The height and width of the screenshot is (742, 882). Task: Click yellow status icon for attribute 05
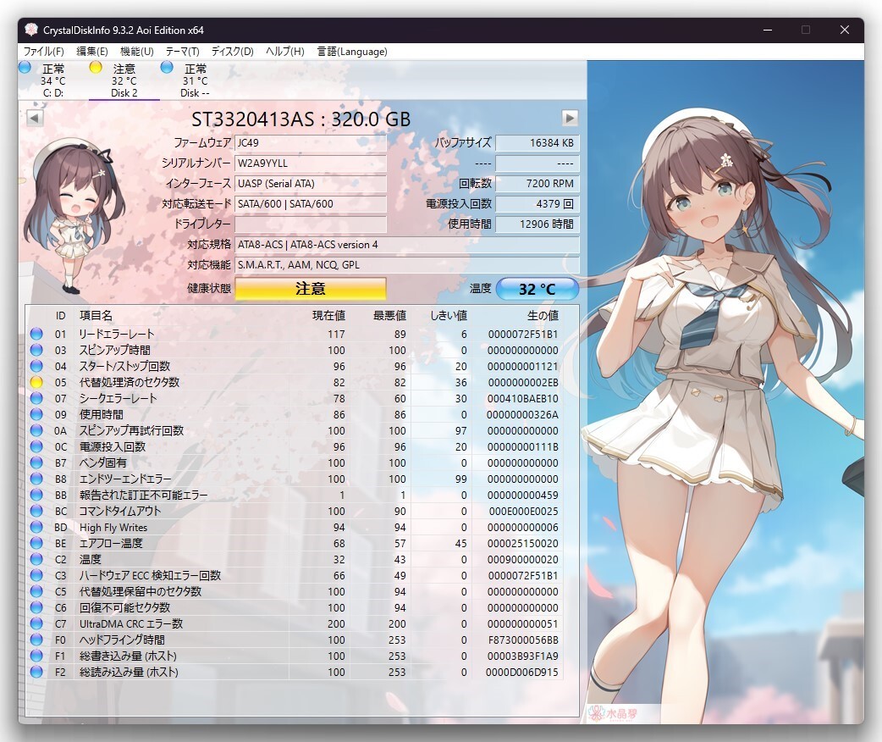36,382
